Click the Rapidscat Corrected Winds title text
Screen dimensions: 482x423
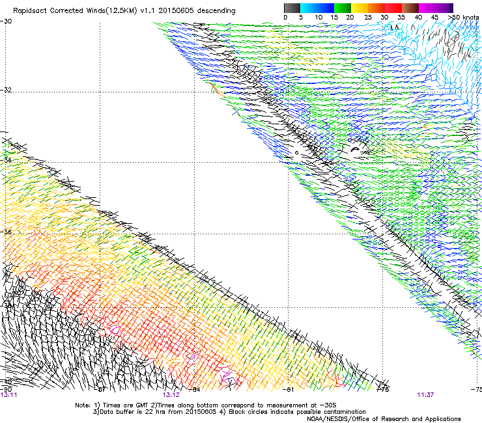point(124,11)
